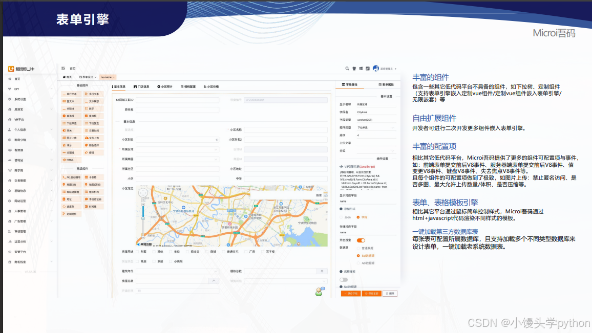Open the VR平台 sidebar item
The height and width of the screenshot is (333, 592).
click(x=30, y=120)
